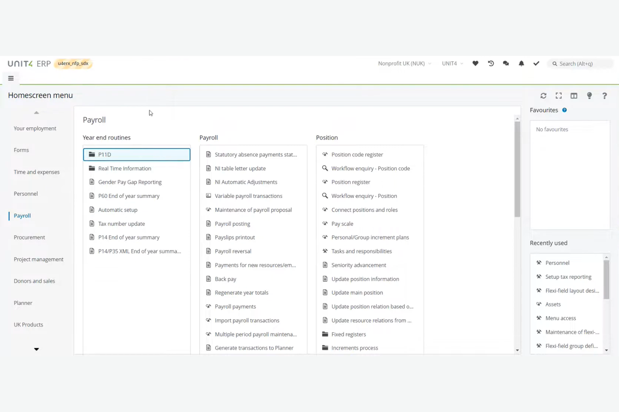Toggle fullscreen mode icon

tap(559, 96)
